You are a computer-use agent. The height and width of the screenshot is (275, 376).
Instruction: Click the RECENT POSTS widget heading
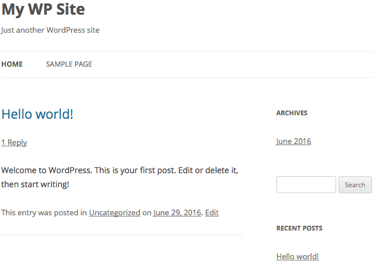coord(299,228)
